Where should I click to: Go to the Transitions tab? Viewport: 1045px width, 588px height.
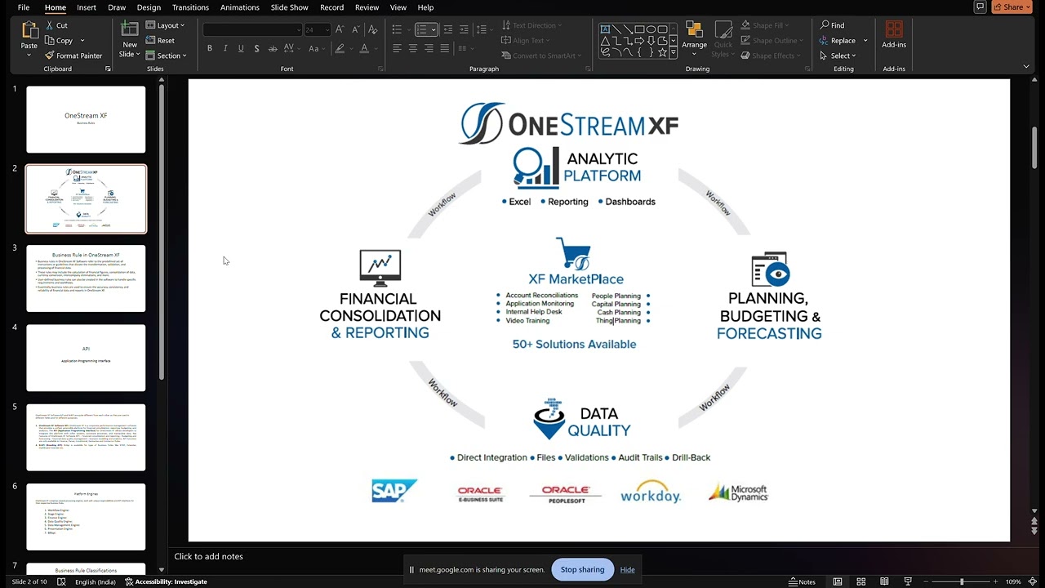point(190,7)
